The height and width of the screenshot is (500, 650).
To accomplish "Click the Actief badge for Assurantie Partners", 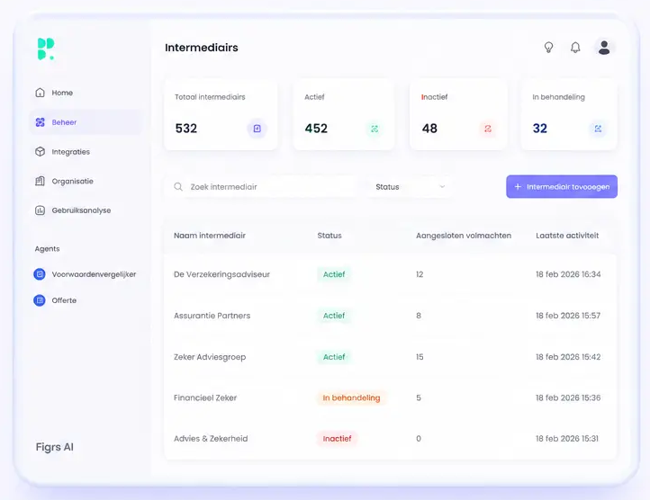I will point(334,316).
